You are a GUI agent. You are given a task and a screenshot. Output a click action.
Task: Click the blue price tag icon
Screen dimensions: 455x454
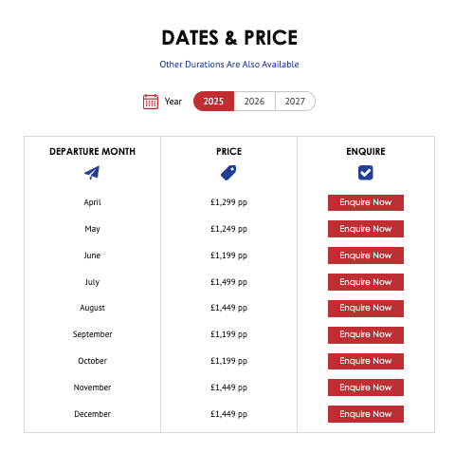[x=228, y=173]
